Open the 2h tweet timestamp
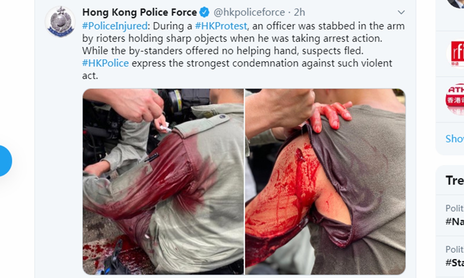 [x=299, y=12]
